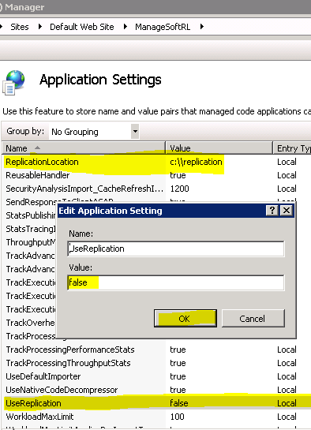This screenshot has width=311, height=430.
Task: Click false value in the UseReplication row
Action: pyautogui.click(x=179, y=403)
